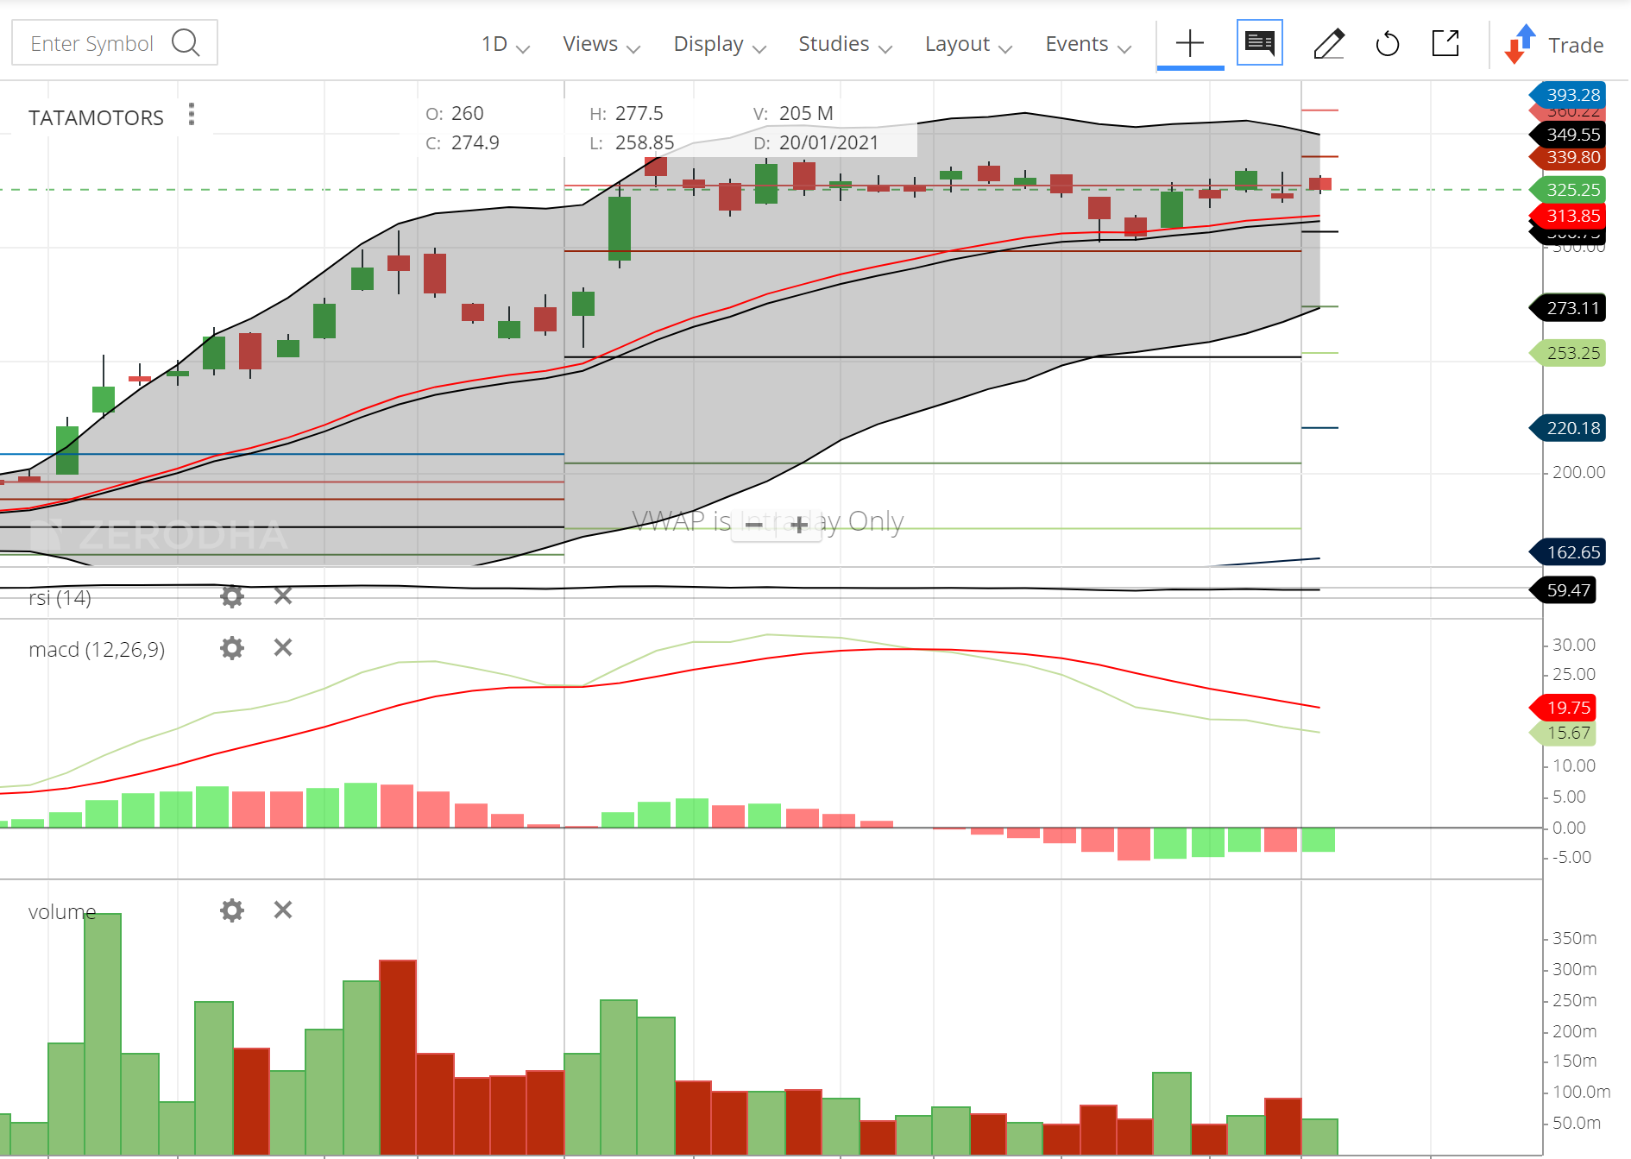Expand the Display menu
This screenshot has width=1631, height=1159.
coord(720,44)
